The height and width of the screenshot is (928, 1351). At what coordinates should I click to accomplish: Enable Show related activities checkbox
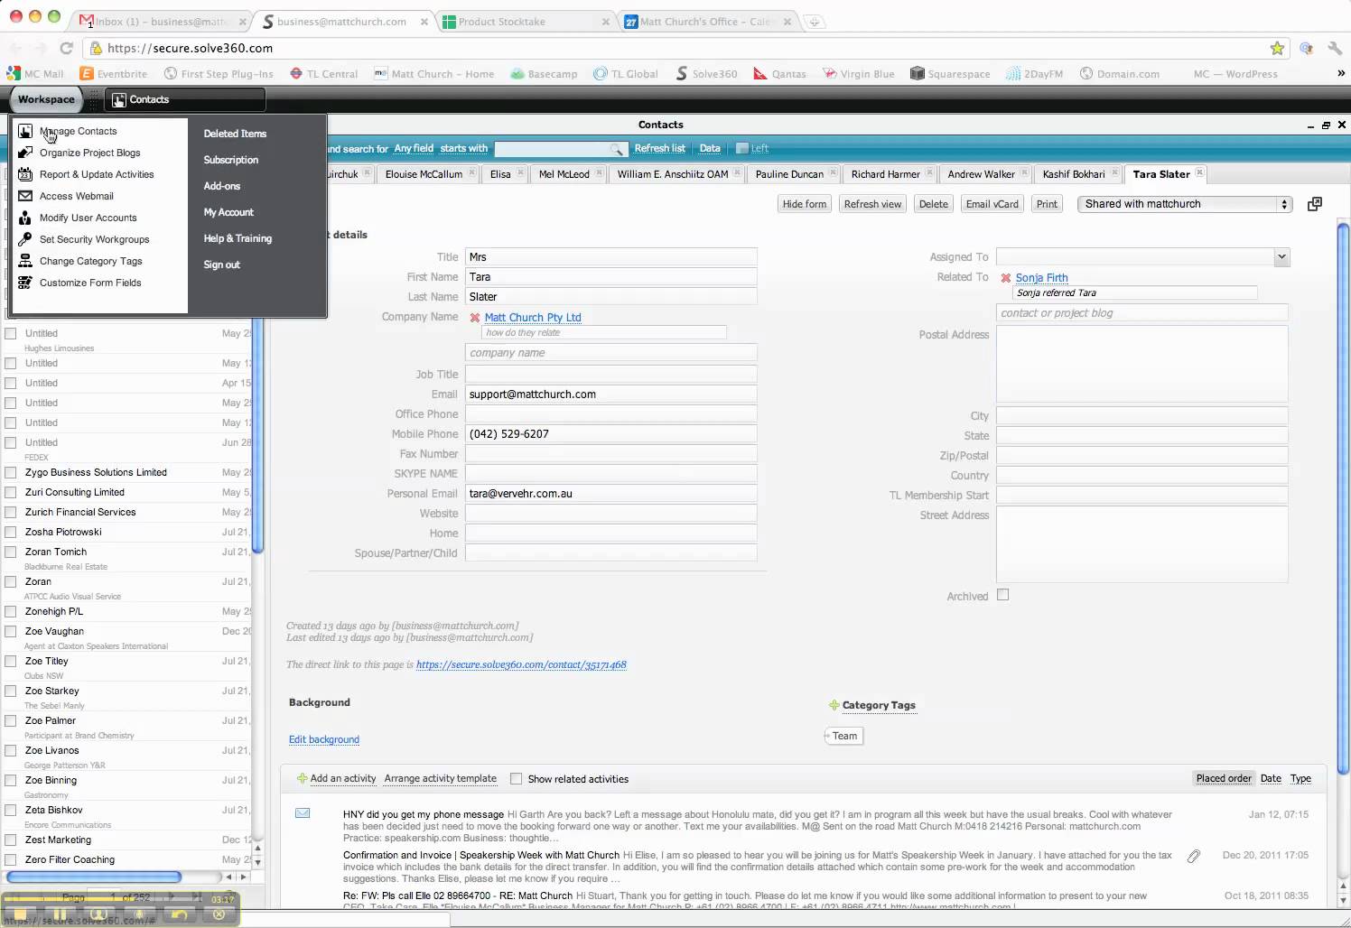517,779
